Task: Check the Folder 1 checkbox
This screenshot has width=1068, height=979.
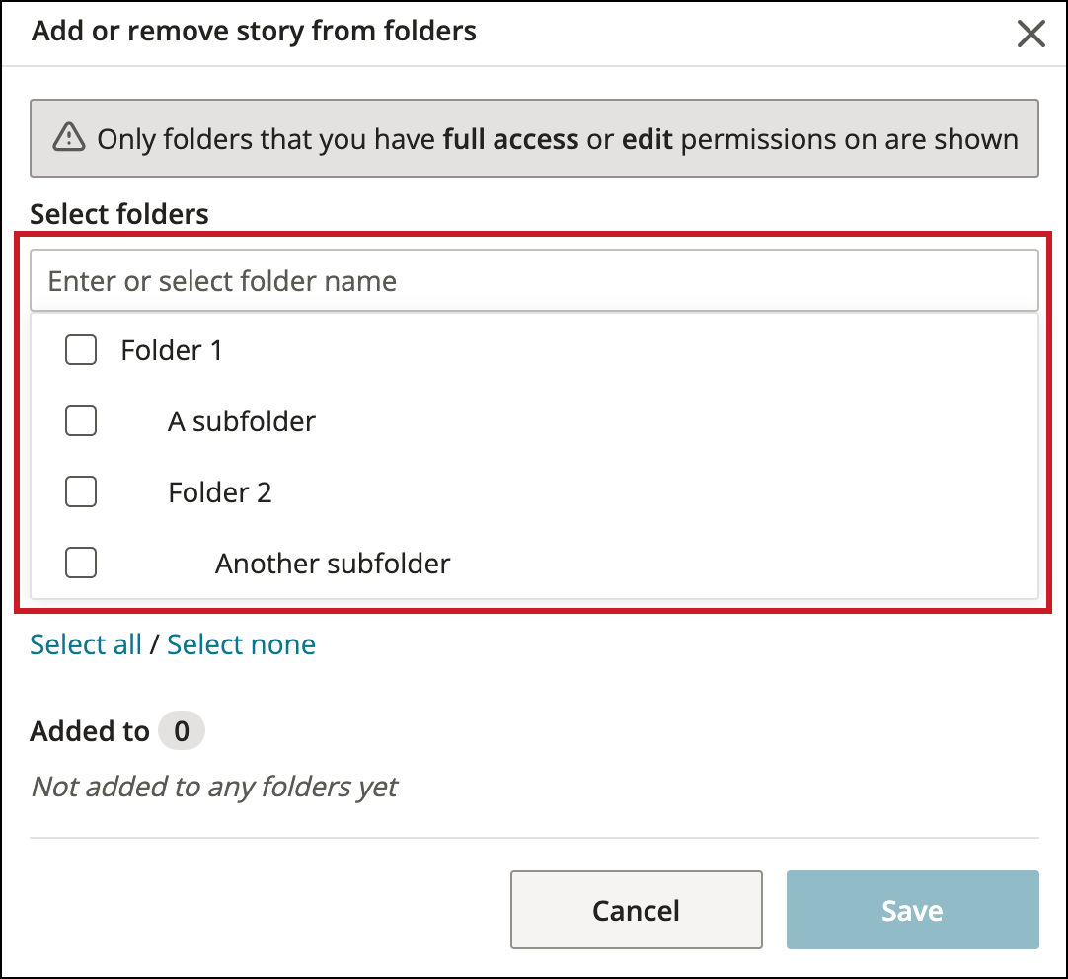Action: tap(80, 349)
